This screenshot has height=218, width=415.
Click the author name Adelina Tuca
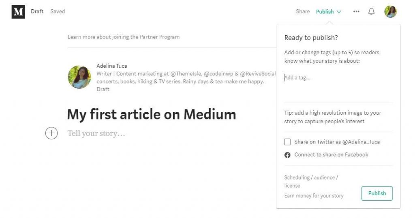(112, 66)
